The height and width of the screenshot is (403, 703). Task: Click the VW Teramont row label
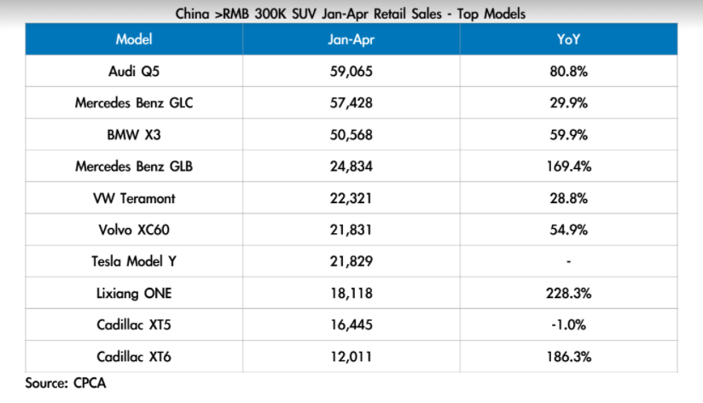[x=133, y=198]
